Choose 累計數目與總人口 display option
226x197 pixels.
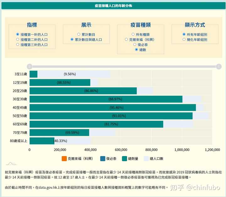pos(72,40)
